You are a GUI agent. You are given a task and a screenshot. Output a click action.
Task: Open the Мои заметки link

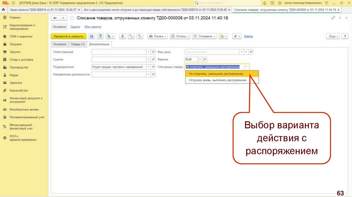pyautogui.click(x=93, y=27)
